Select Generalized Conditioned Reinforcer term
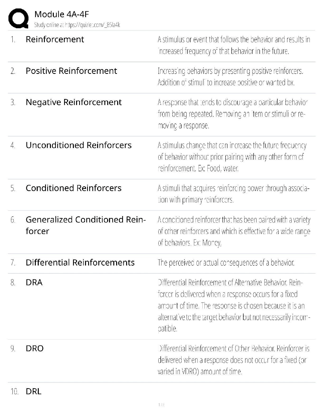 (85, 225)
